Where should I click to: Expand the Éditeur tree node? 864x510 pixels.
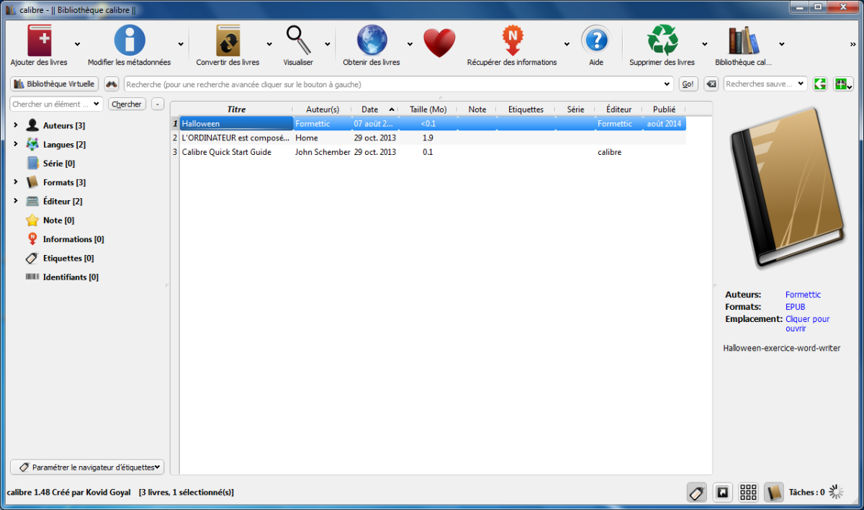[x=16, y=201]
